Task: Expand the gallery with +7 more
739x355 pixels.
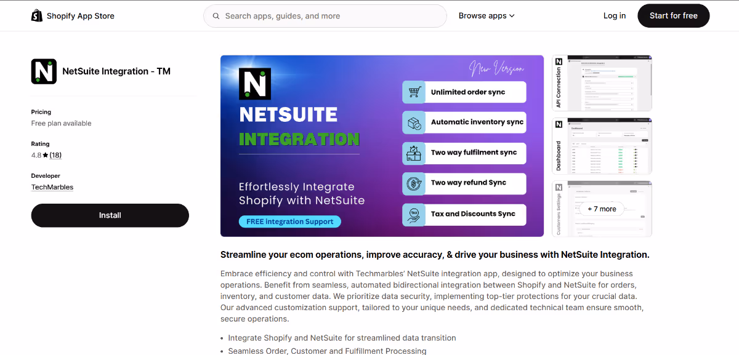Action: (x=602, y=209)
